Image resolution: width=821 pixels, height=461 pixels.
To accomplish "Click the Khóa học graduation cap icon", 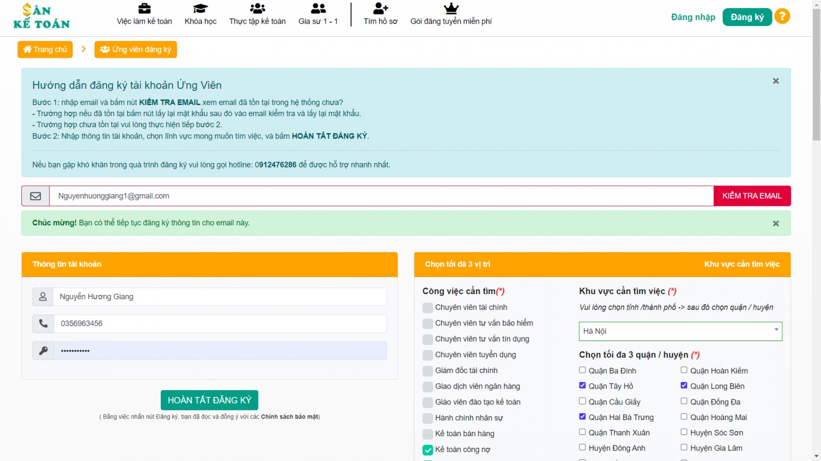I will click(200, 9).
